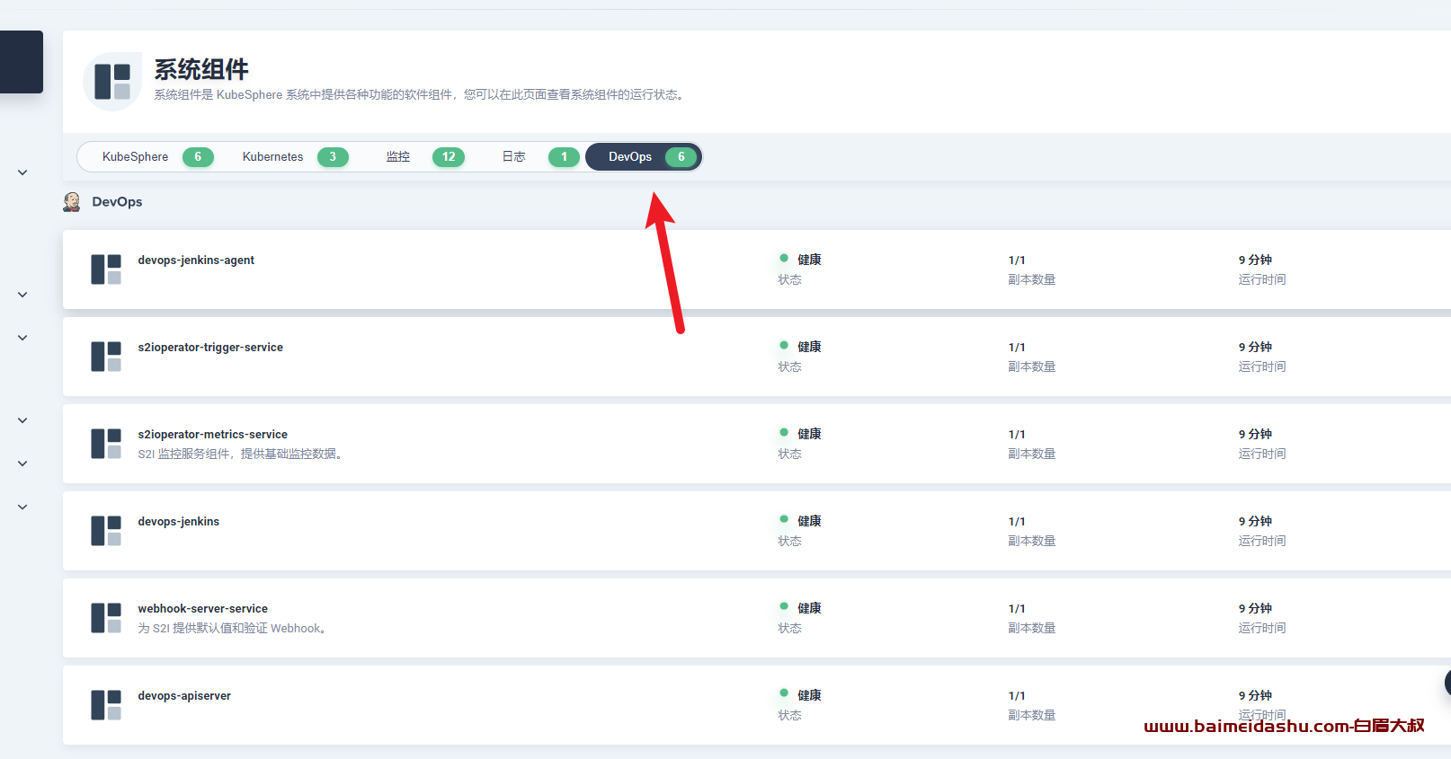Expand the second sidebar chevron

coord(22,295)
